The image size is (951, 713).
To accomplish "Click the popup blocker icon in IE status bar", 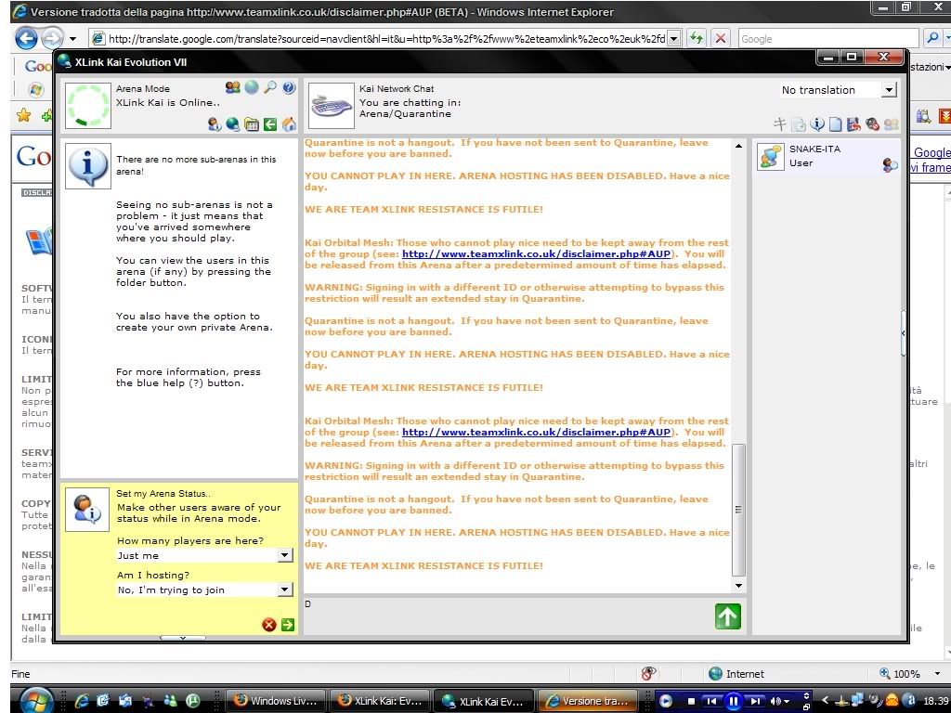I will [x=648, y=674].
